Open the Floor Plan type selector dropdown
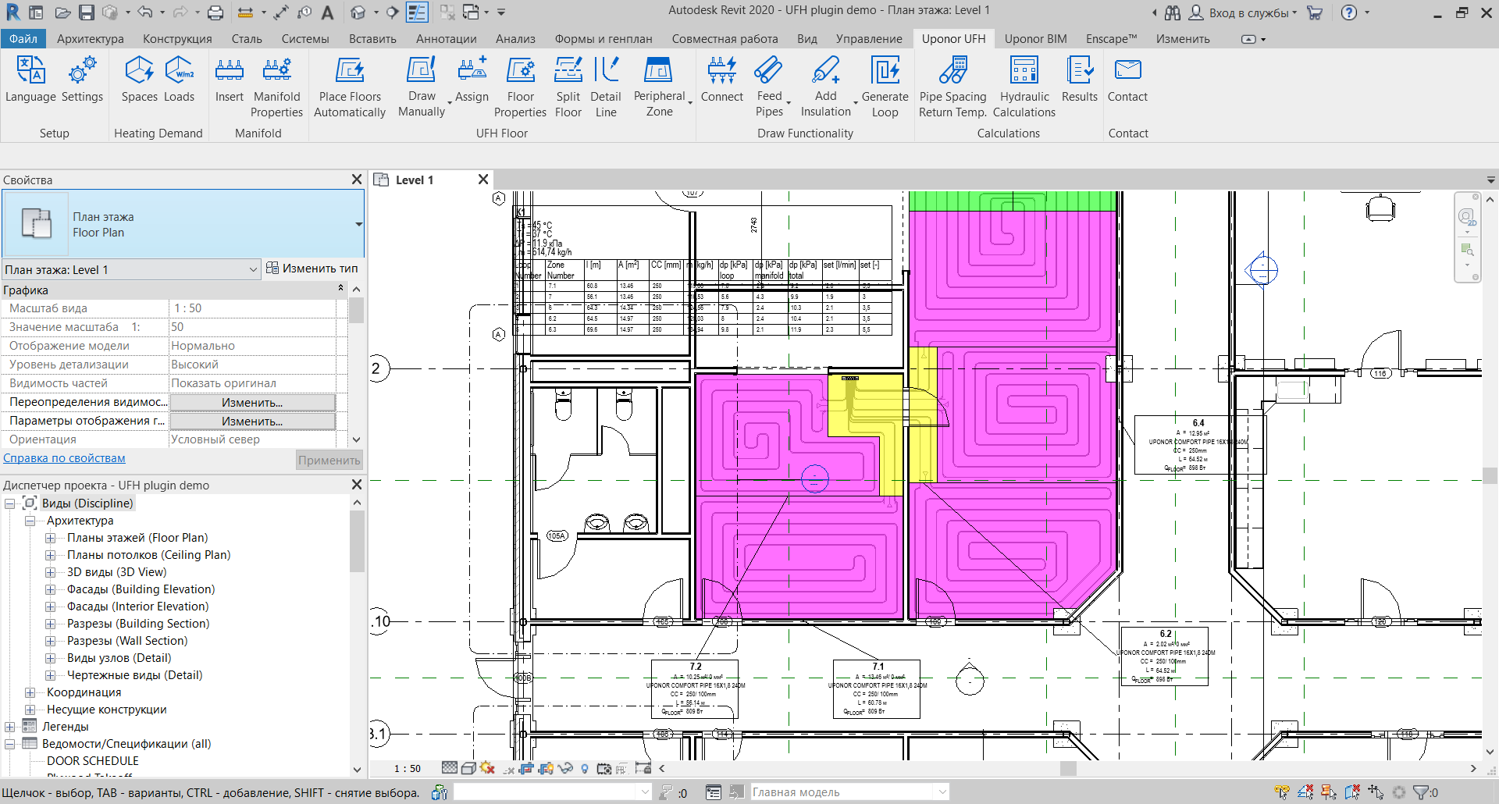 (358, 224)
